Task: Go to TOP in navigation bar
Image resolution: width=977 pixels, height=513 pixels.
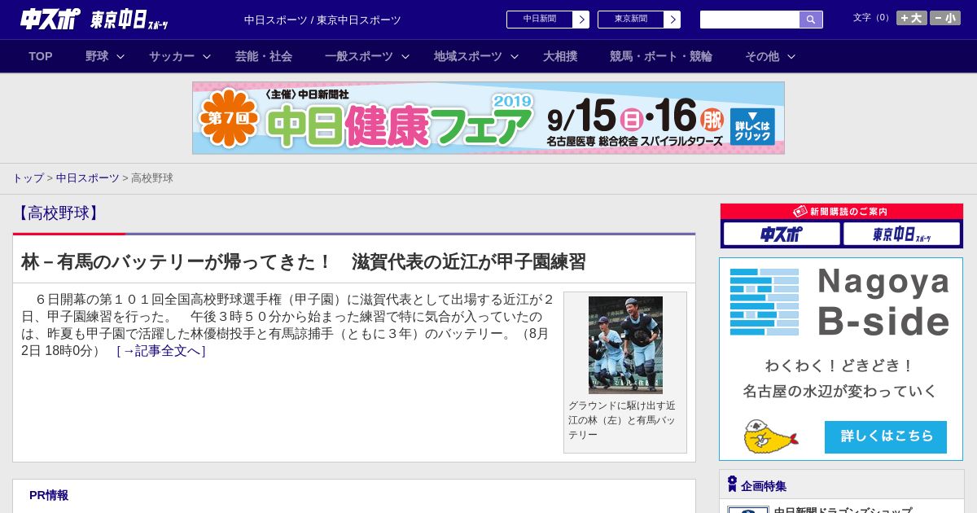Action: point(41,56)
